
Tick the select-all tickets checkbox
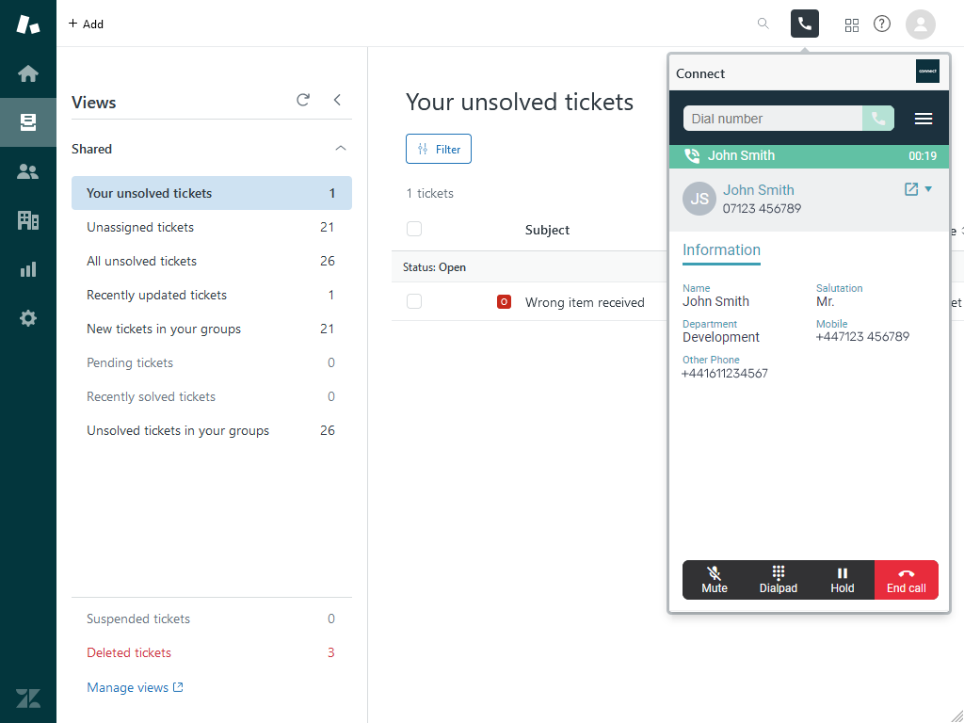[414, 229]
